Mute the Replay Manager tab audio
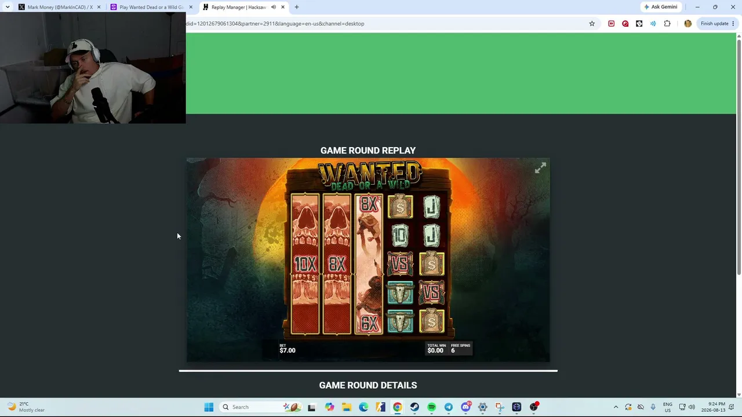 274,7
